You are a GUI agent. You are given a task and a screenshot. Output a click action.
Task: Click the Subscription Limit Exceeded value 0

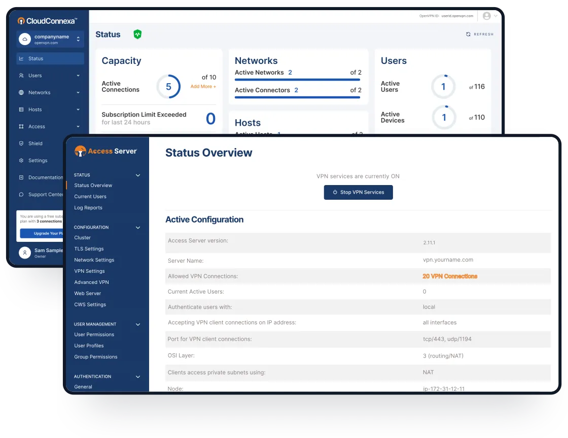211,119
